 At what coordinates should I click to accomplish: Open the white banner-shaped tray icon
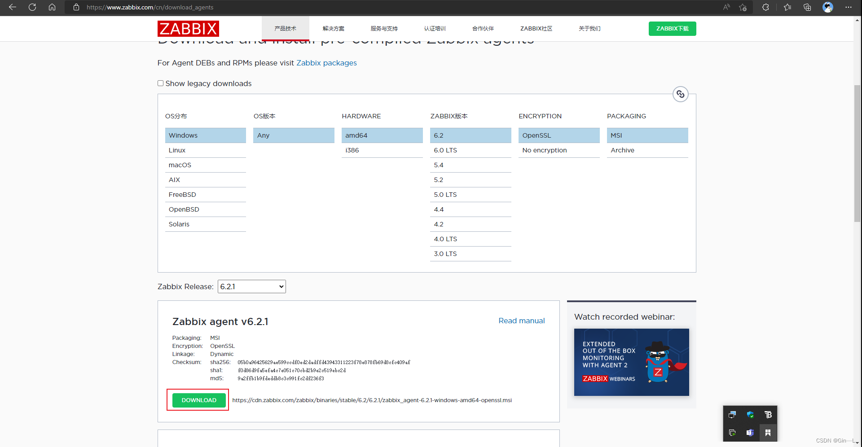[768, 433]
